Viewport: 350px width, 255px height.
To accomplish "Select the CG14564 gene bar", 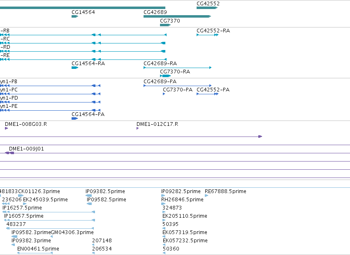I will click(x=75, y=16).
